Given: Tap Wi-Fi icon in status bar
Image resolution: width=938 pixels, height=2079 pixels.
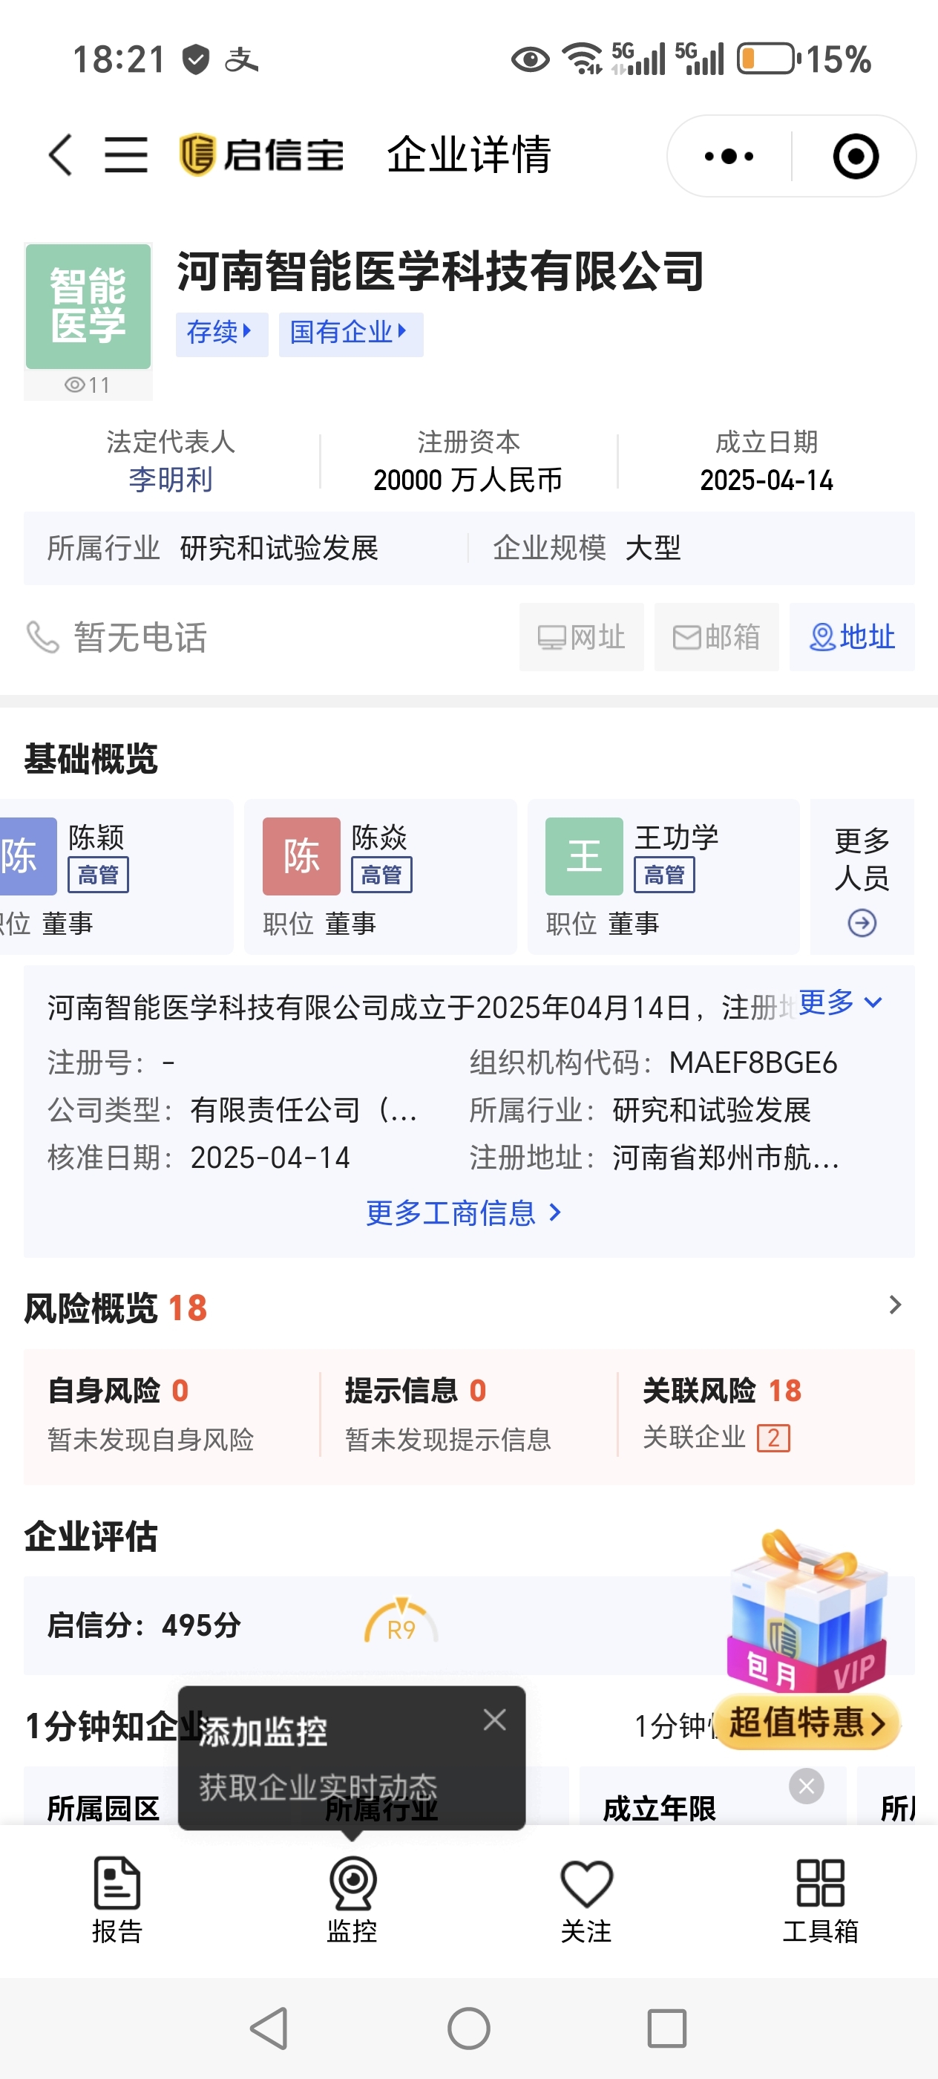Looking at the screenshot, I should (x=583, y=58).
